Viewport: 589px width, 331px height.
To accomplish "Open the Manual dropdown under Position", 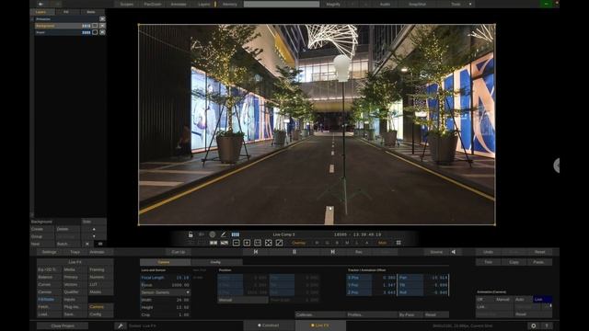I will (x=243, y=300).
